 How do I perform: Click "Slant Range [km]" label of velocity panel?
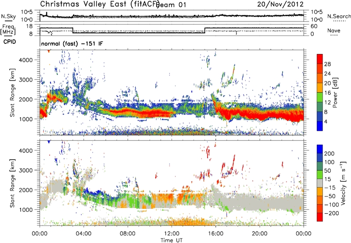pos(12,183)
